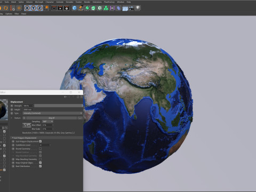Open the viewport Panel menu
256x192 pixels.
tap(23, 14)
